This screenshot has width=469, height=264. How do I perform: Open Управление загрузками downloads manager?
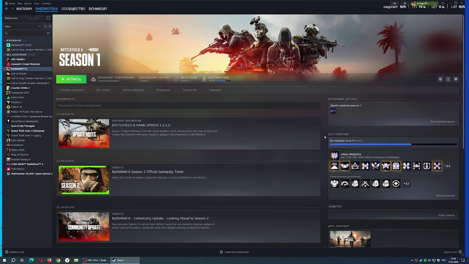[234, 252]
